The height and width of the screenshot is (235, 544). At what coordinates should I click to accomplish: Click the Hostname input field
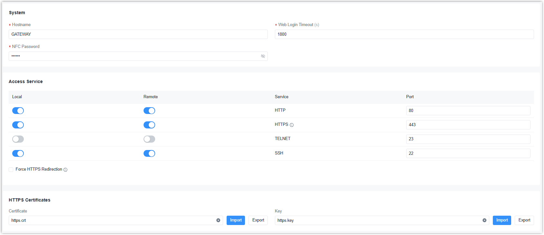[138, 34]
